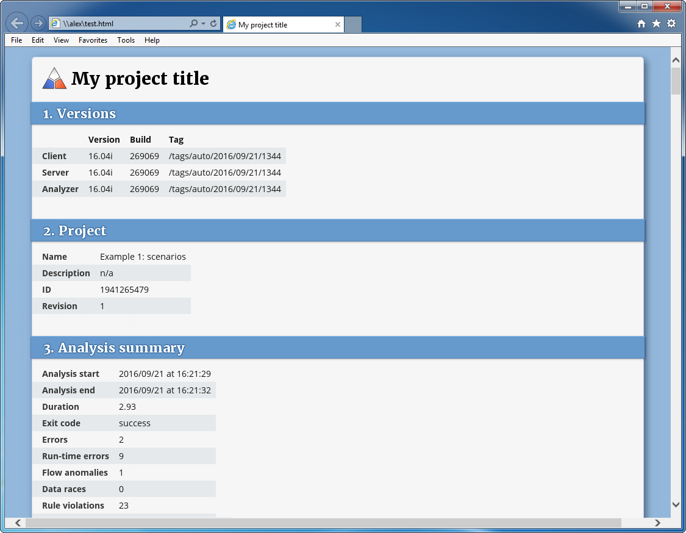Go forward with the browser Forward arrow
Screen dimensions: 686x533
(38, 23)
